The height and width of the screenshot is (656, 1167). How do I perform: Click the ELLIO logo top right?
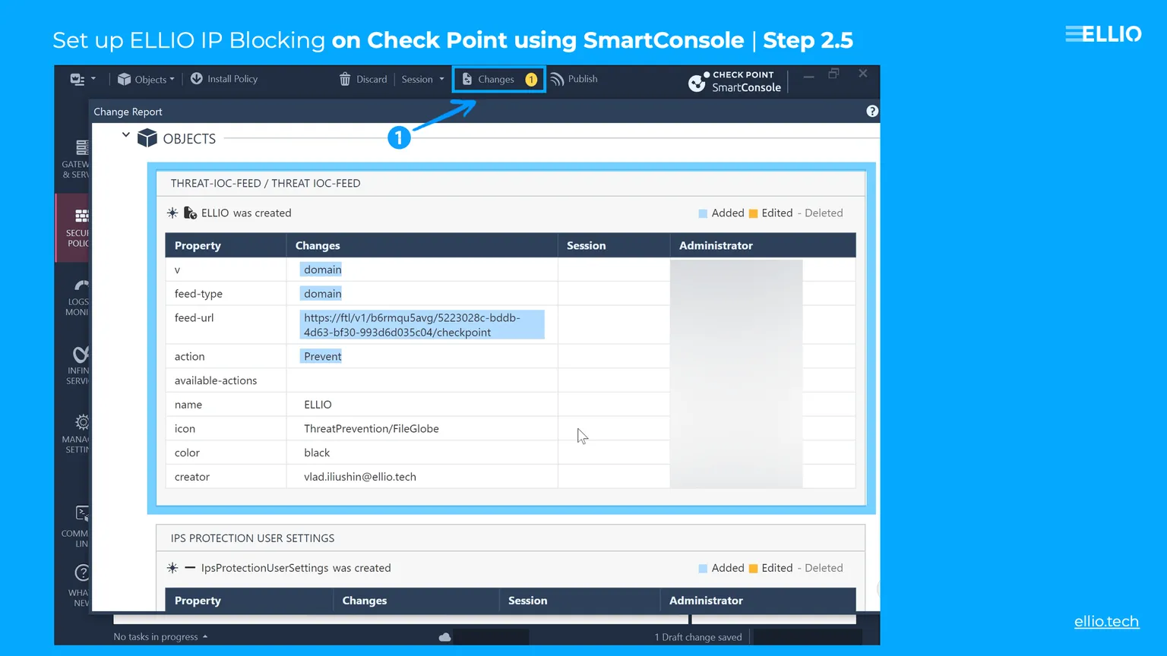pyautogui.click(x=1103, y=34)
